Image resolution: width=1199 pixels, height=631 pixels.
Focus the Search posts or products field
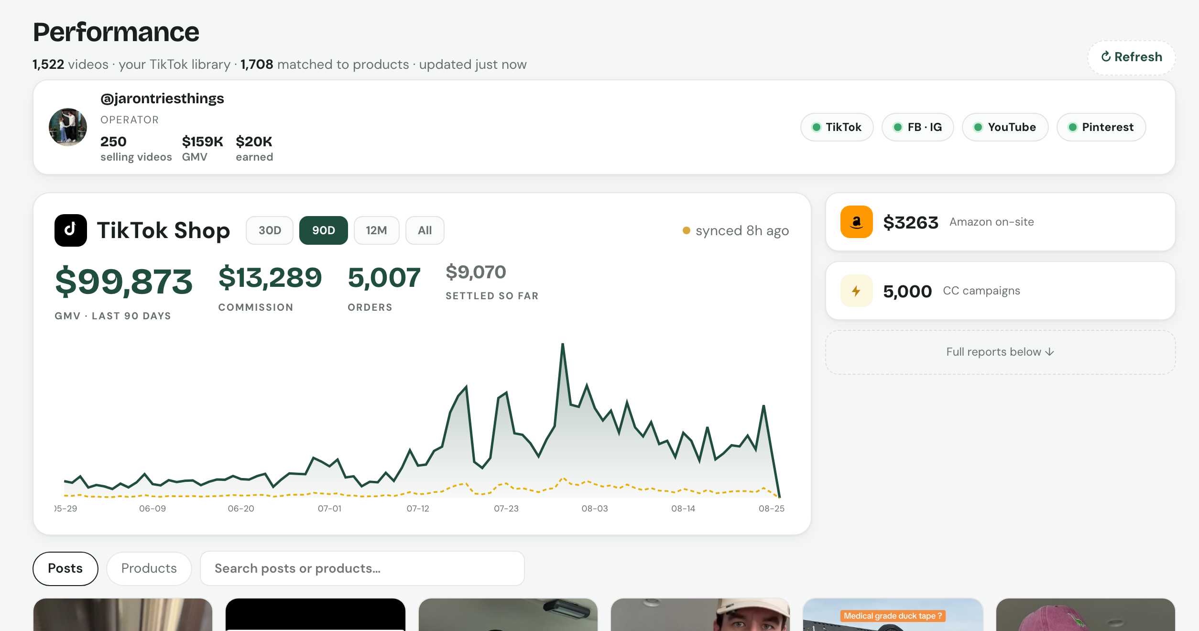pos(362,568)
